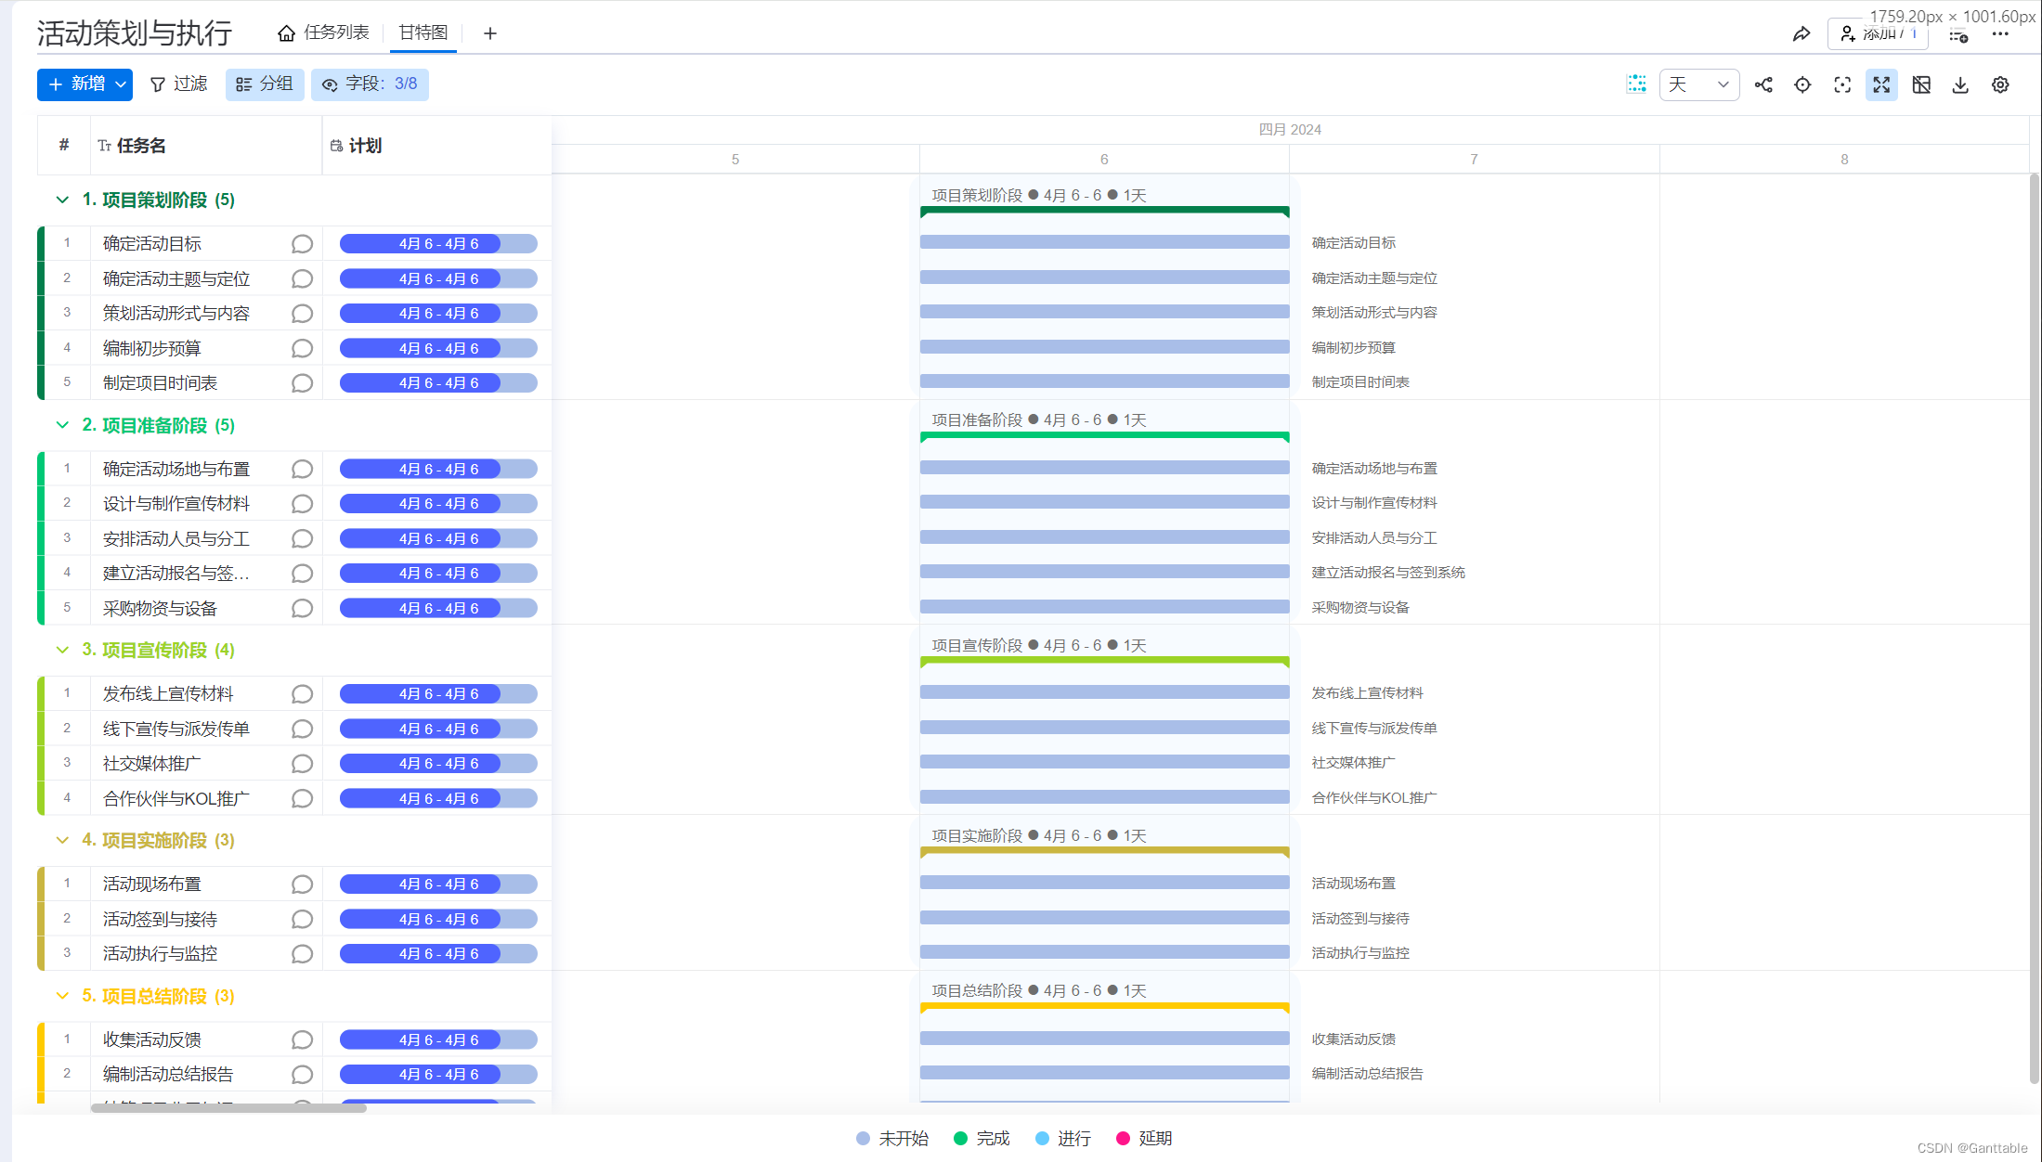Viewport: 2042px width, 1162px height.
Task: Click the focus-frame center icon
Action: (1842, 84)
